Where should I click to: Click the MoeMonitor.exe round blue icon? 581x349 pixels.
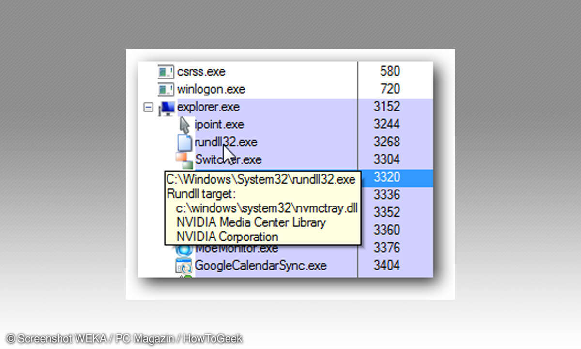click(x=184, y=249)
